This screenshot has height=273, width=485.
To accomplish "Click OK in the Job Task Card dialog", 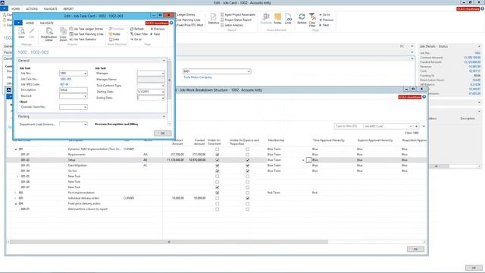I will point(163,133).
